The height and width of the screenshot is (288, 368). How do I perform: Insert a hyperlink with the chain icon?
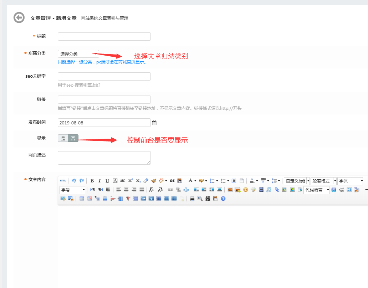[x=170, y=190]
